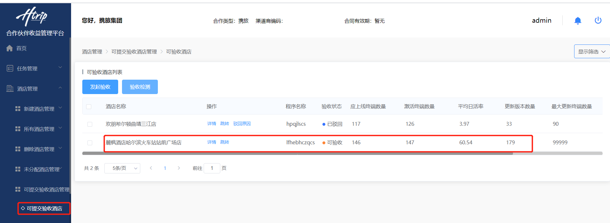Click the Htrip logo
Screen dimensions: 610x223
[32, 16]
